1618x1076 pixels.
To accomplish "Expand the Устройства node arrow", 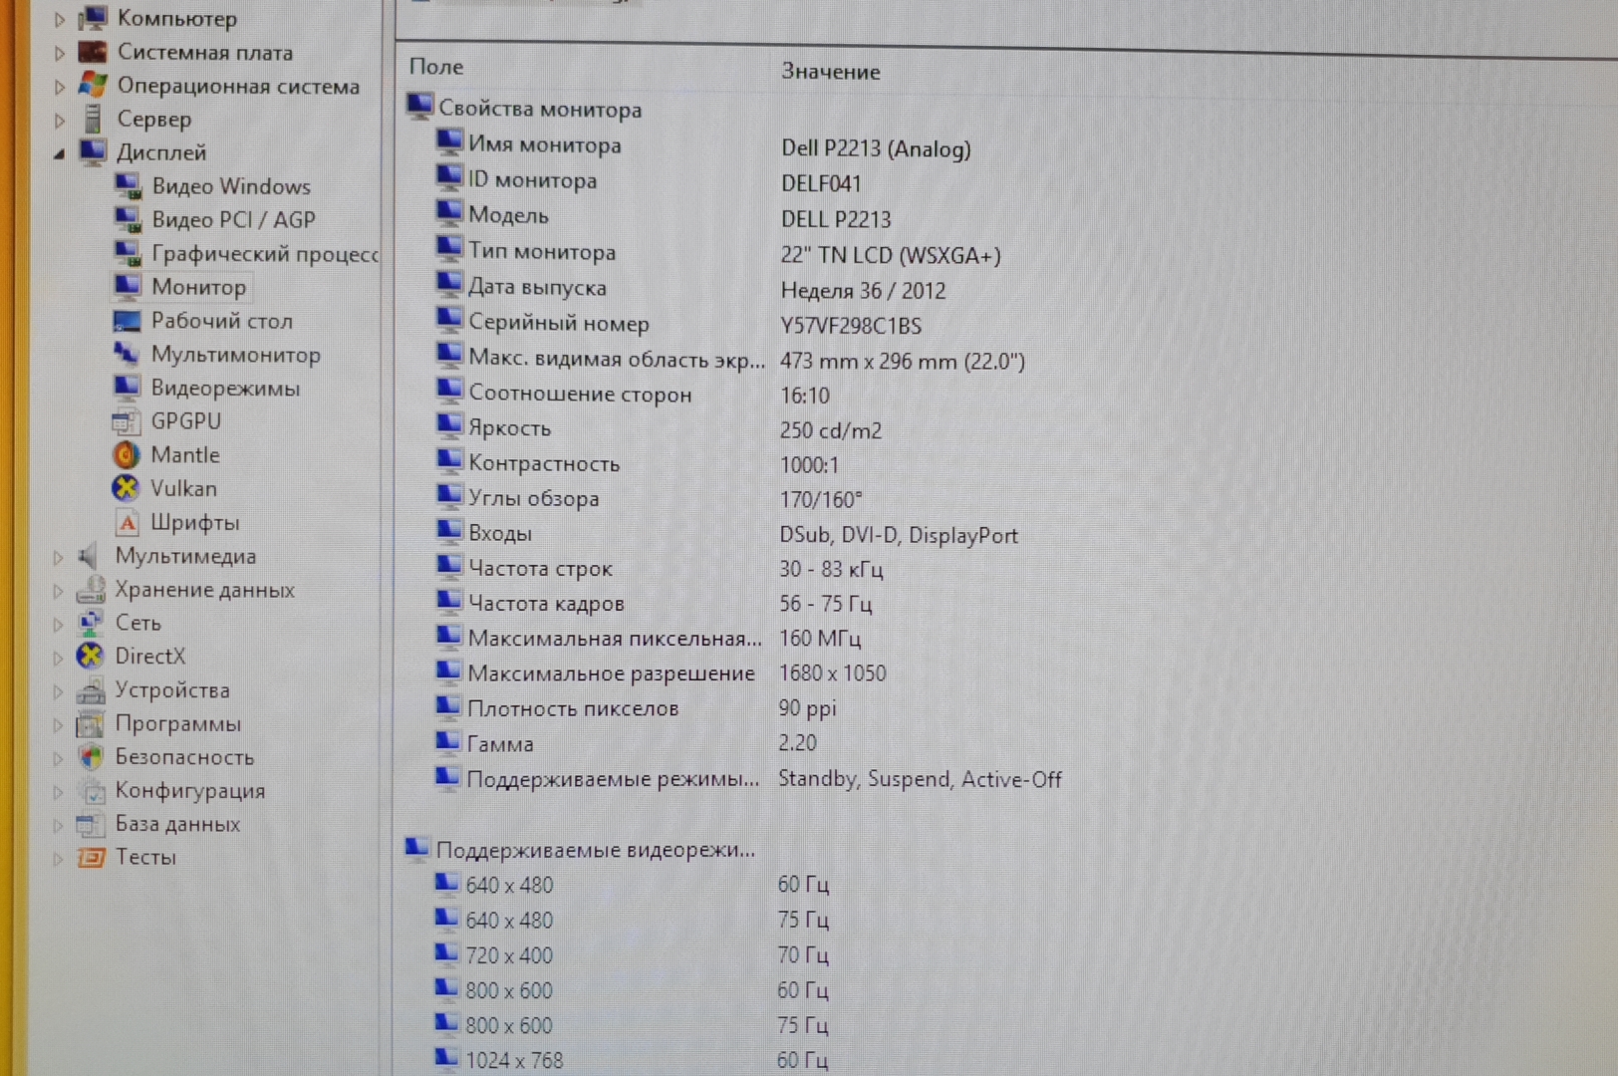I will point(58,691).
